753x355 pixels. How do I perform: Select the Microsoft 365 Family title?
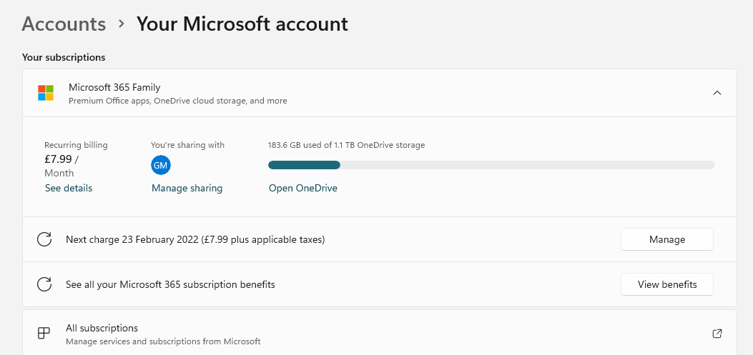coord(114,87)
